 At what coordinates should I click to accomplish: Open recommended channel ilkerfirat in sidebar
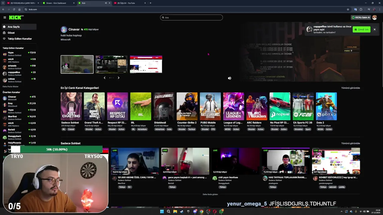pyautogui.click(x=19, y=118)
